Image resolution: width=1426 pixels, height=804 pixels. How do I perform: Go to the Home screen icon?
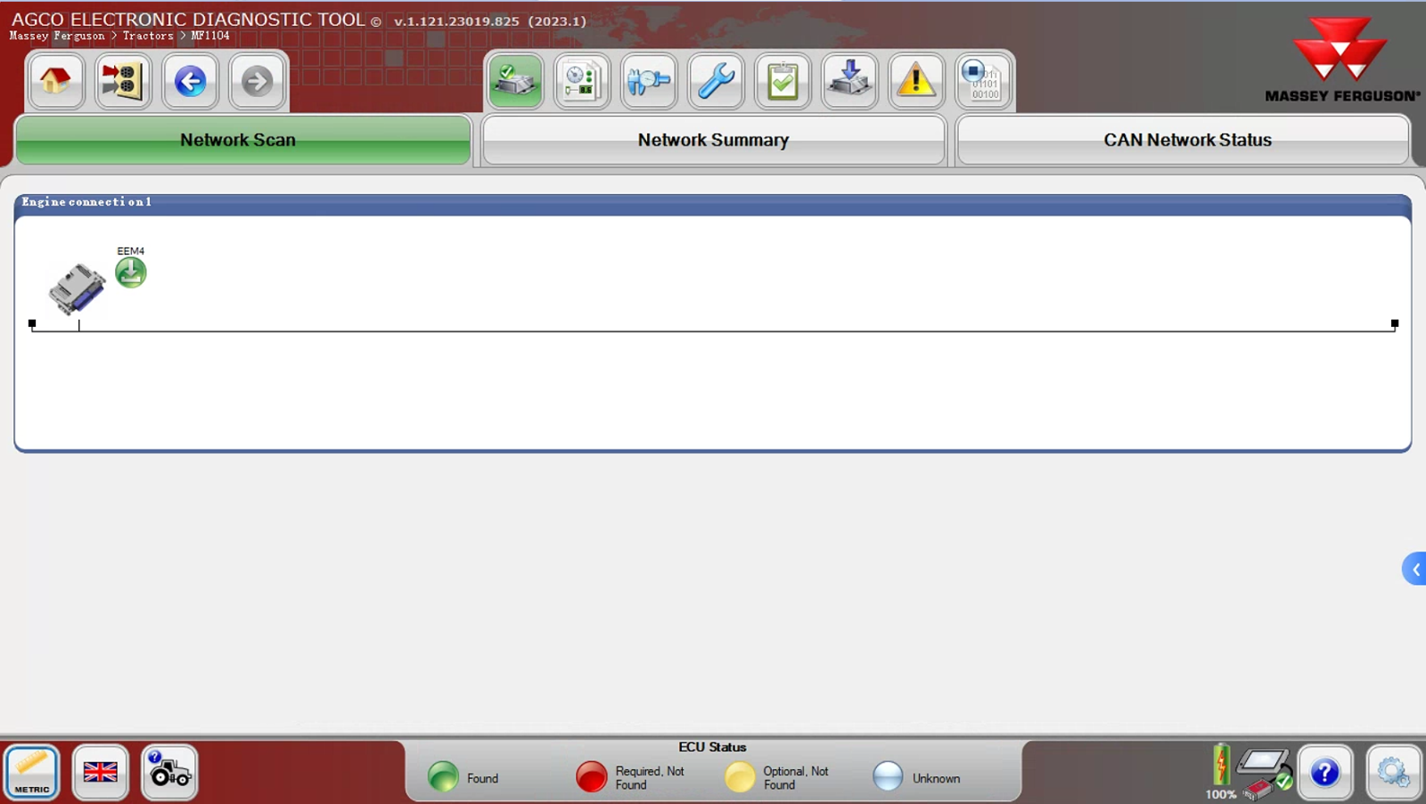click(x=55, y=81)
